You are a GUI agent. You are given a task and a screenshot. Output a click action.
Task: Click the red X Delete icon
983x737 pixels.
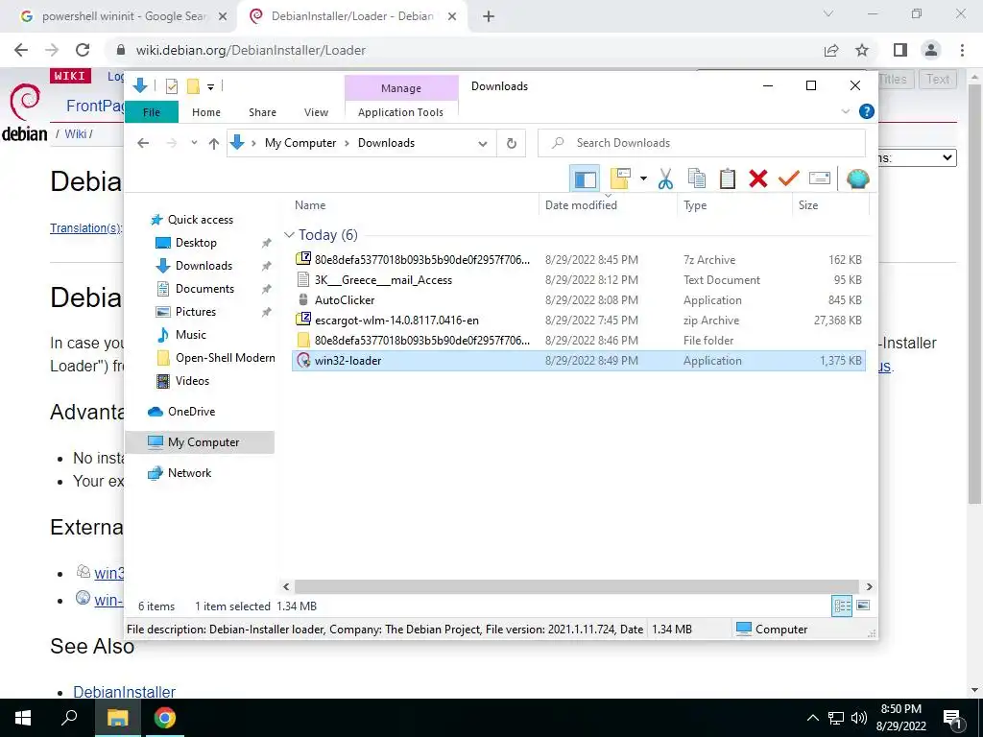tap(758, 178)
